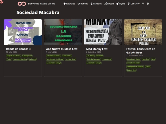Image resolution: width=166 pixels, height=124 pixels.
Task: Select Sociedad Macabra tag in Ronda de Bandas 3
Action: point(20,59)
